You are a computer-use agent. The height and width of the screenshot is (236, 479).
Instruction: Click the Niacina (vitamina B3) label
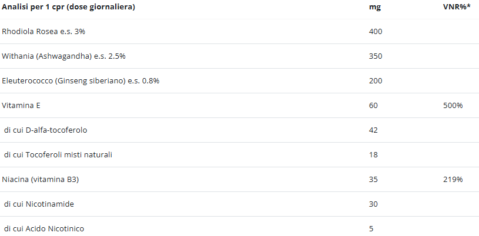pos(40,180)
